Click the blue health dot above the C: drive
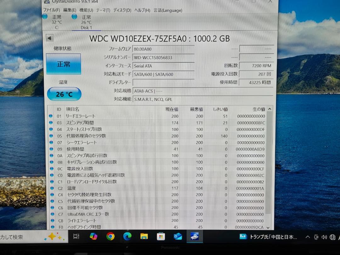Image resolution: width=340 pixels, height=255 pixels. pos(45,16)
